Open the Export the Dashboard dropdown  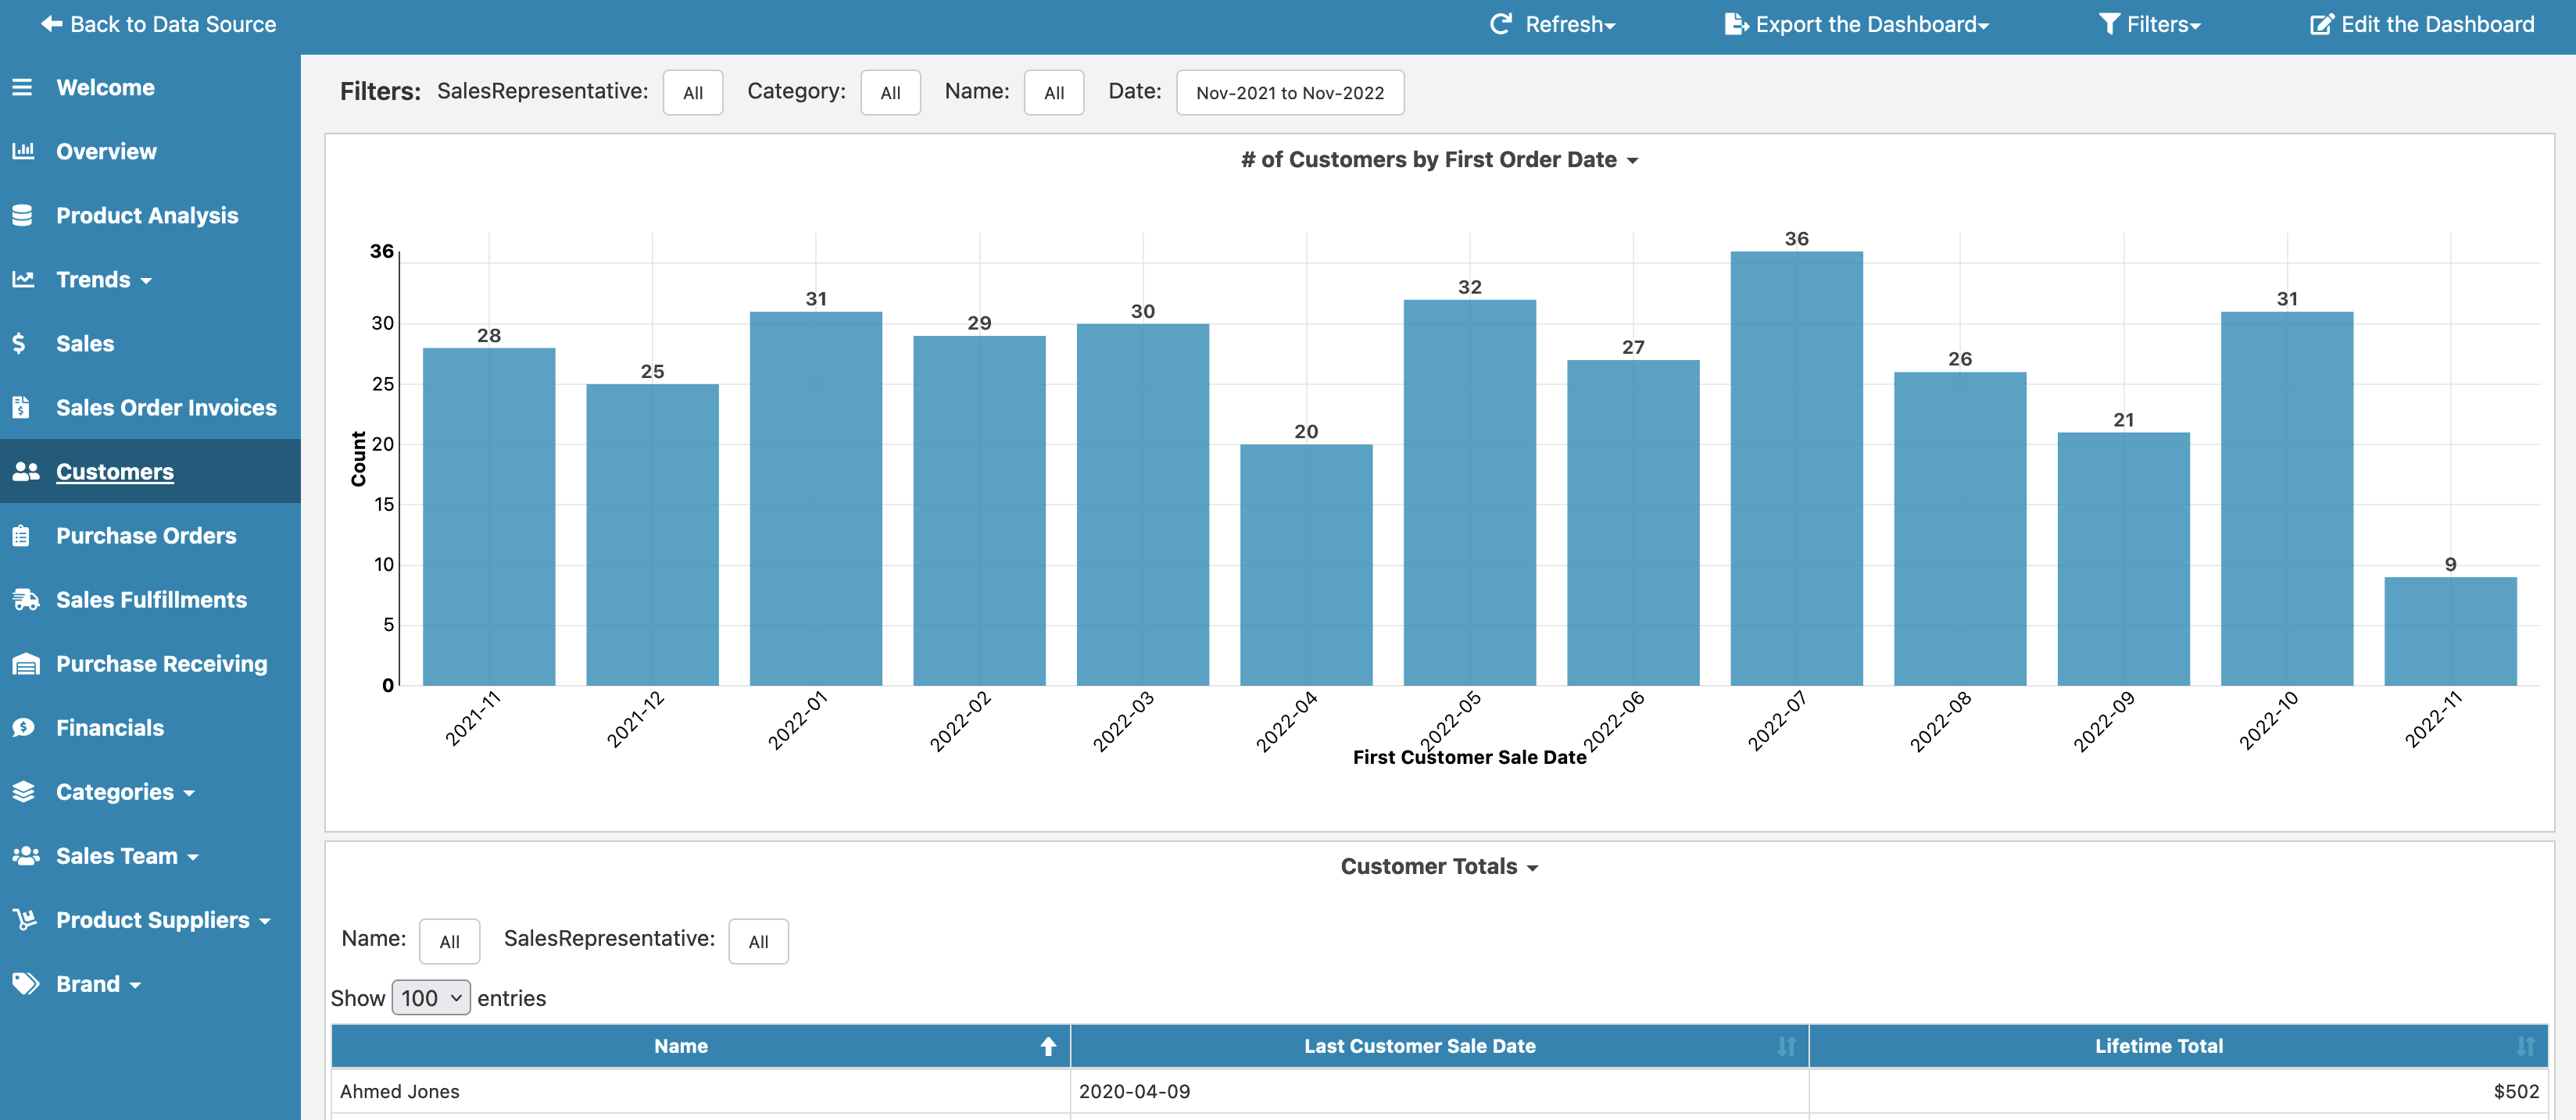click(x=1857, y=25)
